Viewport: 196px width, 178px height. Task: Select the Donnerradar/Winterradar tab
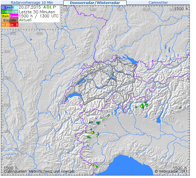coord(95,3)
